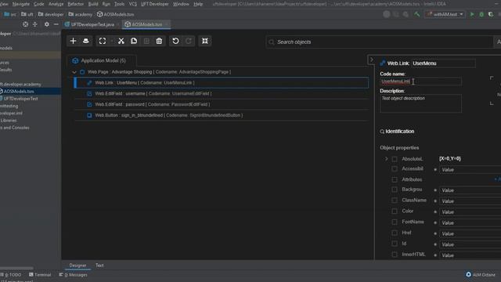Click the Application Model cube icon
The width and height of the screenshot is (501, 282).
pyautogui.click(x=75, y=60)
